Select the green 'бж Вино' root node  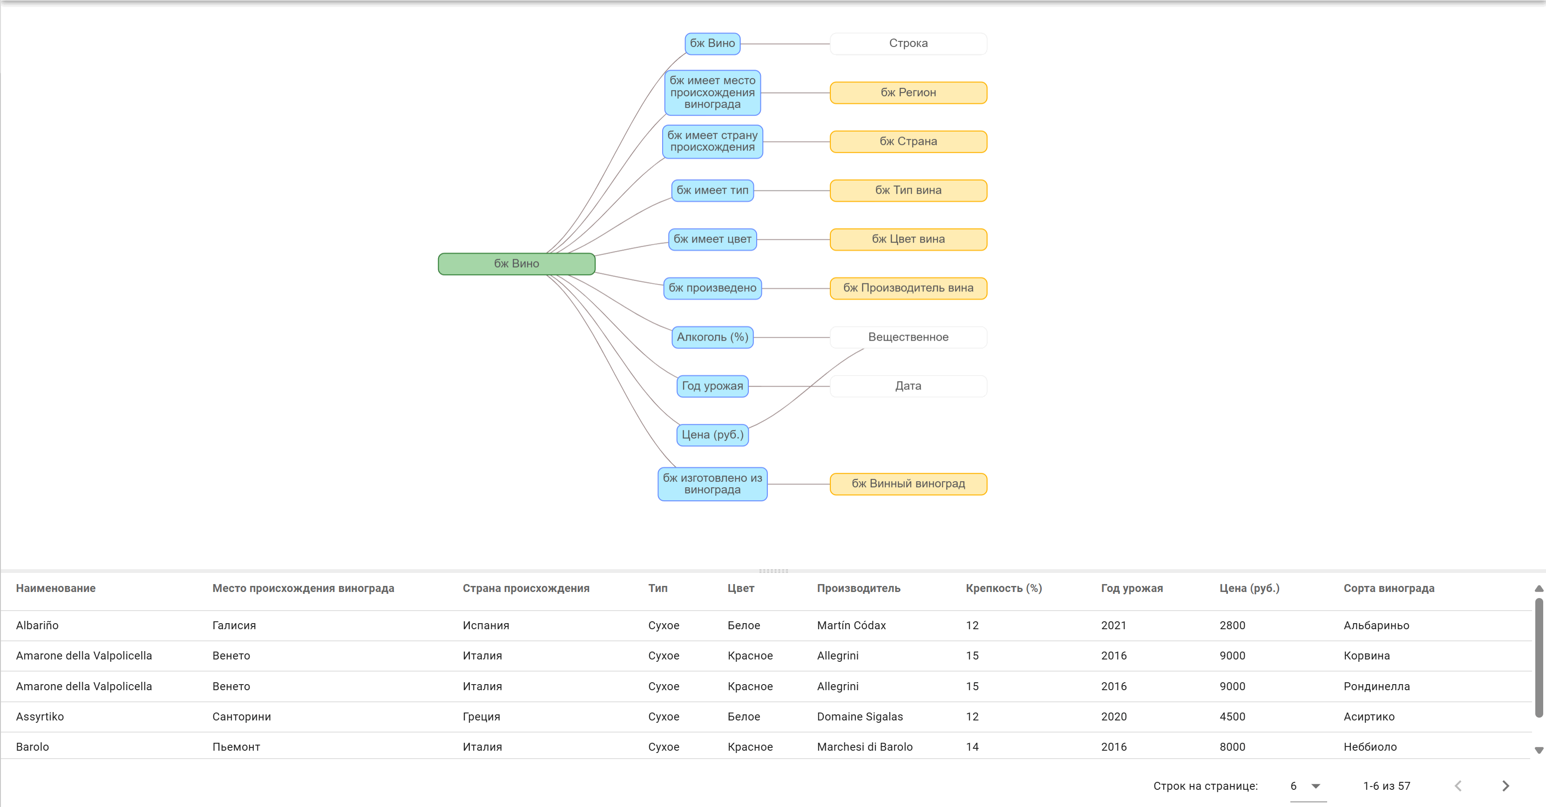(x=516, y=263)
